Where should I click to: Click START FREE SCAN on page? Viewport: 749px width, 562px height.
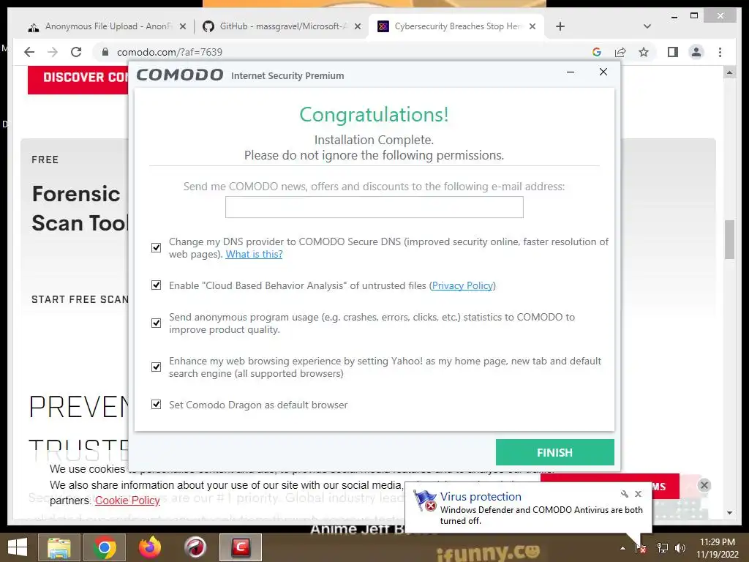[80, 299]
